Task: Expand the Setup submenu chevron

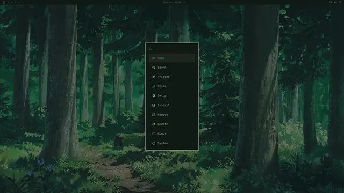Action: 192,96
